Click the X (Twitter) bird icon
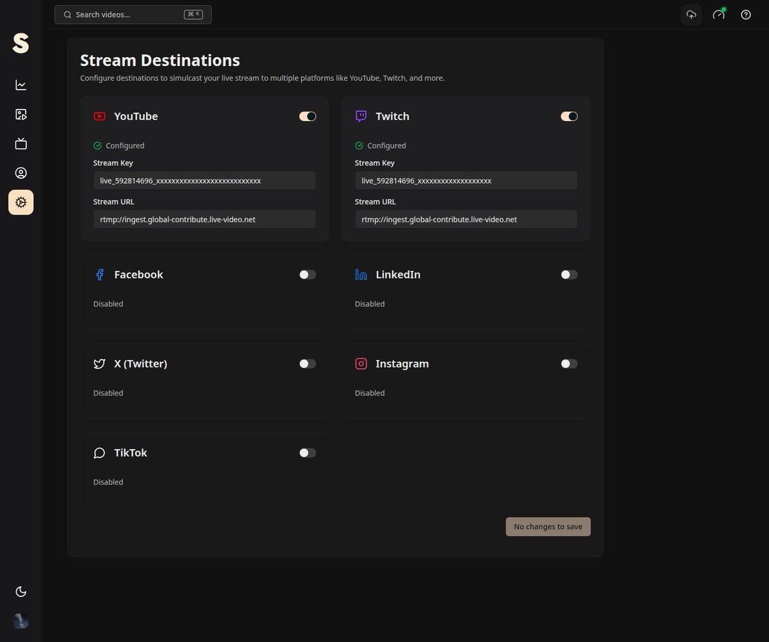769x642 pixels. 99,364
